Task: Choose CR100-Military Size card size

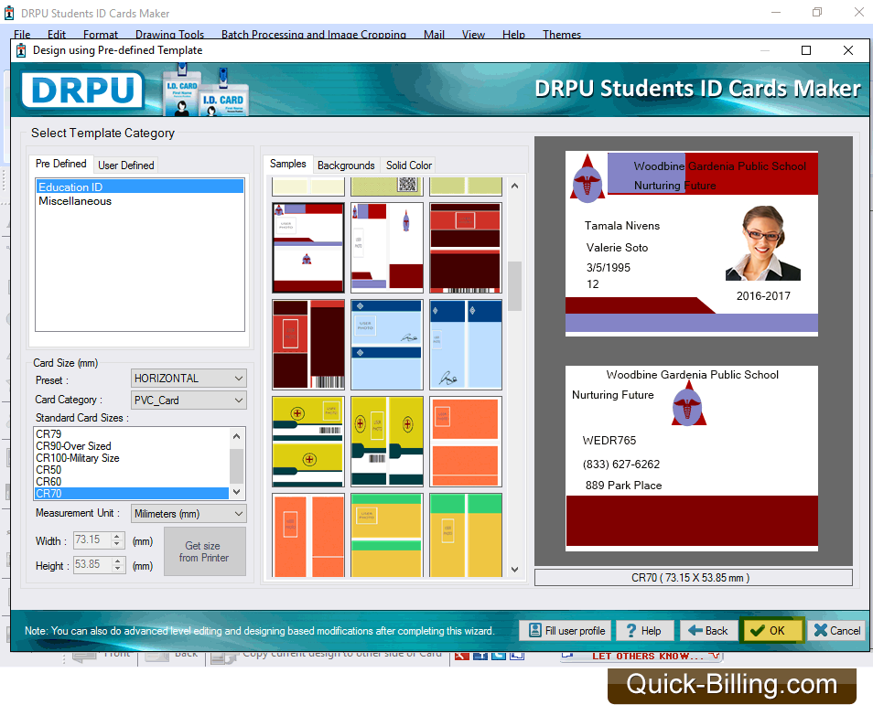Action: pyautogui.click(x=78, y=458)
